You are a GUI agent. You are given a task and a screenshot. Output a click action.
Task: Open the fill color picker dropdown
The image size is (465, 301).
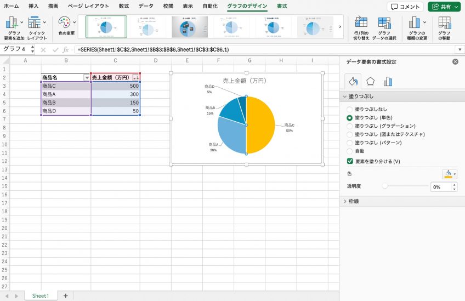coord(450,174)
